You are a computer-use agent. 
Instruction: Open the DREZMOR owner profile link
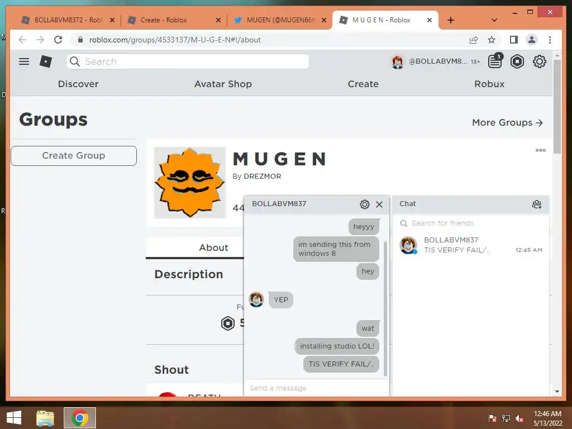[x=263, y=176]
